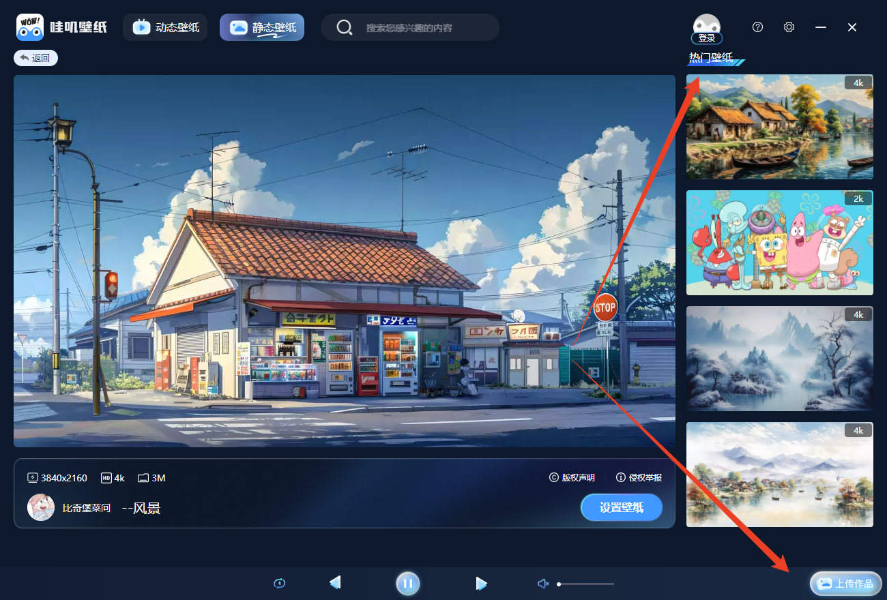887x600 pixels.
Task: Click the 比奇堡菜问 author avatar
Action: (41, 507)
